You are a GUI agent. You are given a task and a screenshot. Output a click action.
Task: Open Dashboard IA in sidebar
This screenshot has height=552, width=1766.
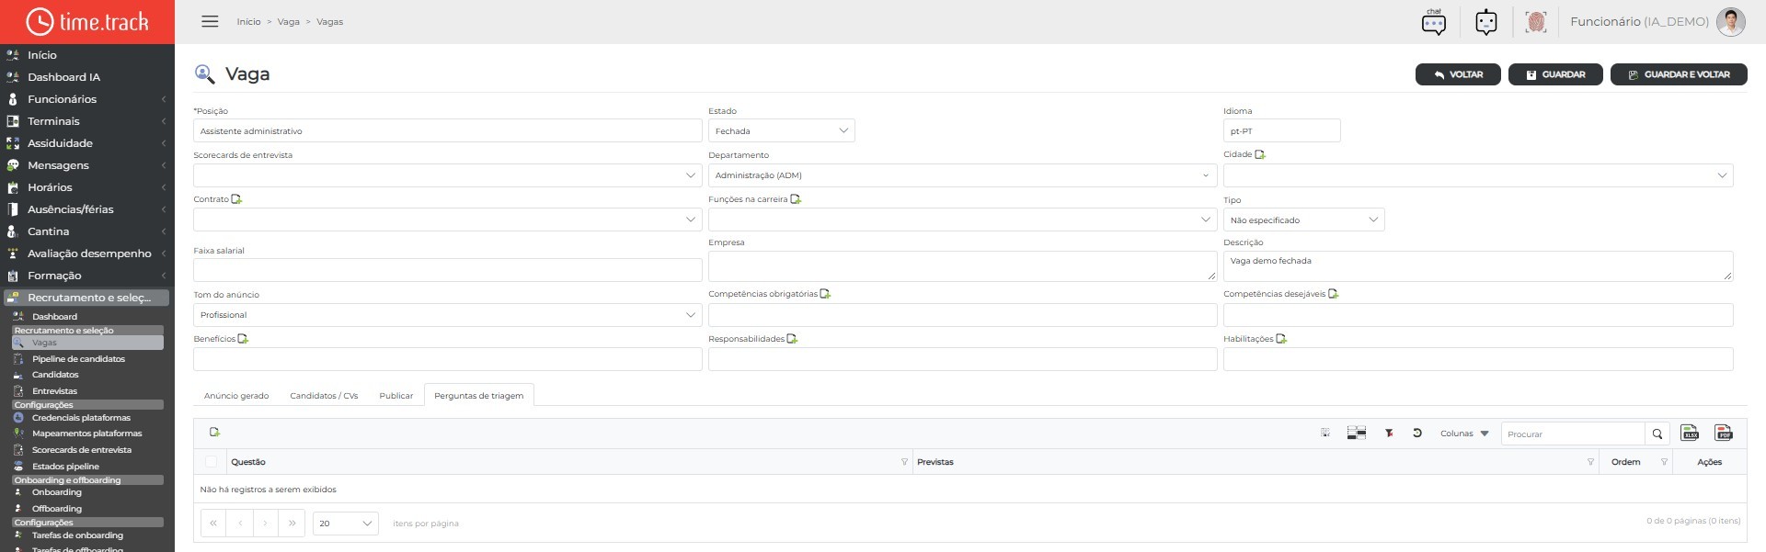coord(87,77)
